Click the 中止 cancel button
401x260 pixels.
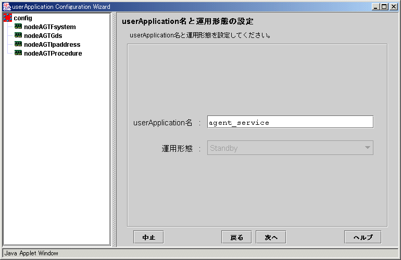point(148,237)
